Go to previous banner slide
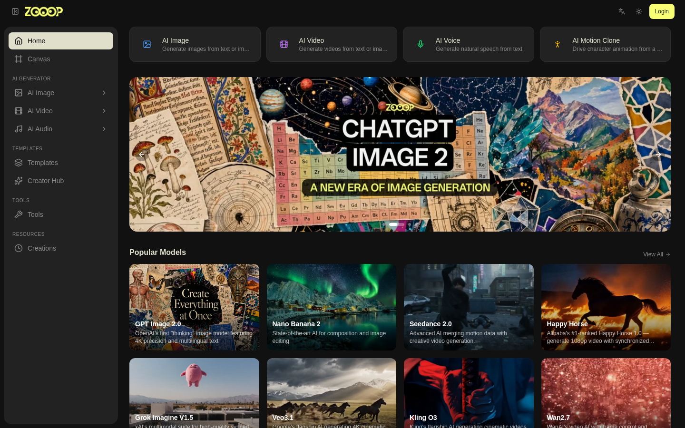The image size is (685, 428). pyautogui.click(x=142, y=155)
